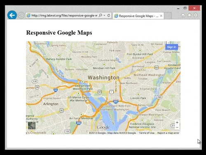This screenshot has height=155, width=206.
Task: Click the Sign in button on map
Action: tap(172, 47)
